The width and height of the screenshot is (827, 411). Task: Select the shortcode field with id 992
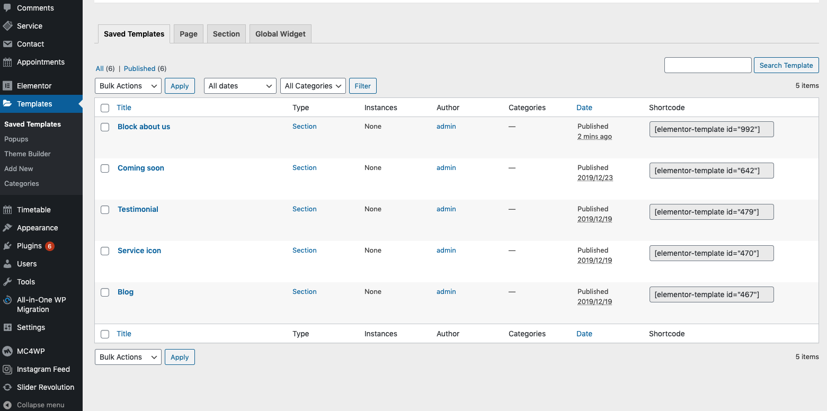click(x=712, y=129)
